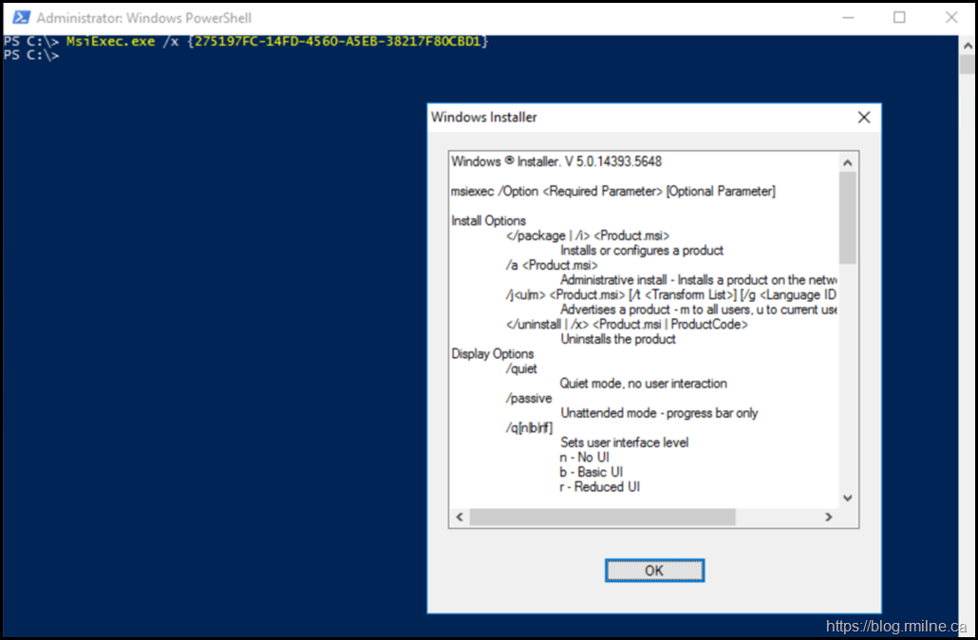Click the Administrator: Windows PowerShell title text

point(143,18)
